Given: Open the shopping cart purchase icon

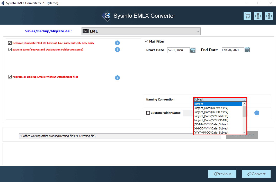Looking at the screenshot, I should coord(247,16).
